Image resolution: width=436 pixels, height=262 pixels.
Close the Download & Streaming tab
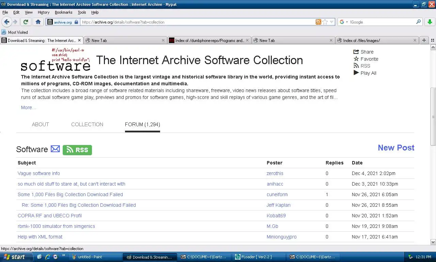coord(79,40)
